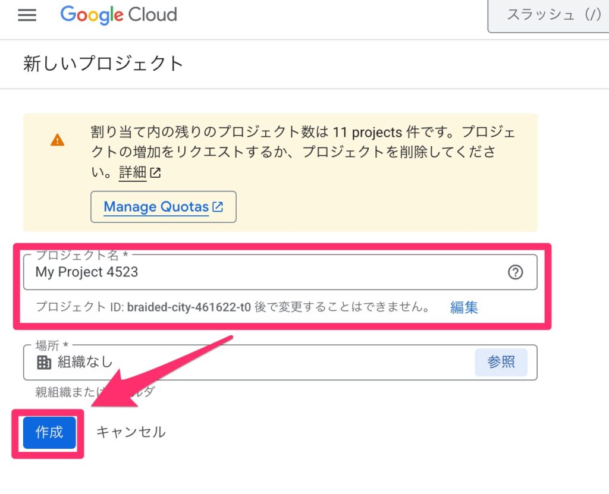Click the キャンセル button
Viewport: 609px width, 494px height.
(x=131, y=432)
